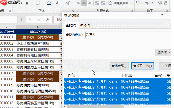Screen dimensions: 174x108
Task: Open fill color dropdown arrow
Action: click(53, 3)
